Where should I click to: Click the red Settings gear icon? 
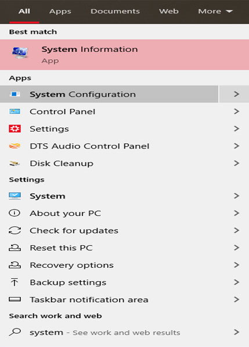[x=15, y=129]
